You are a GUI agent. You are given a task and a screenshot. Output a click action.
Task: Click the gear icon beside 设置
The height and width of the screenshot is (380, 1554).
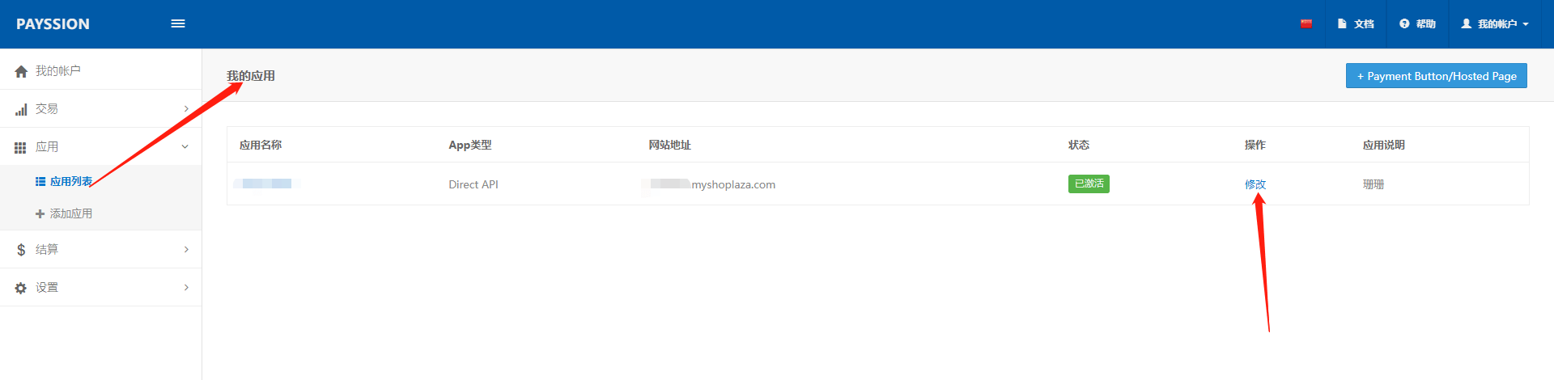point(21,288)
